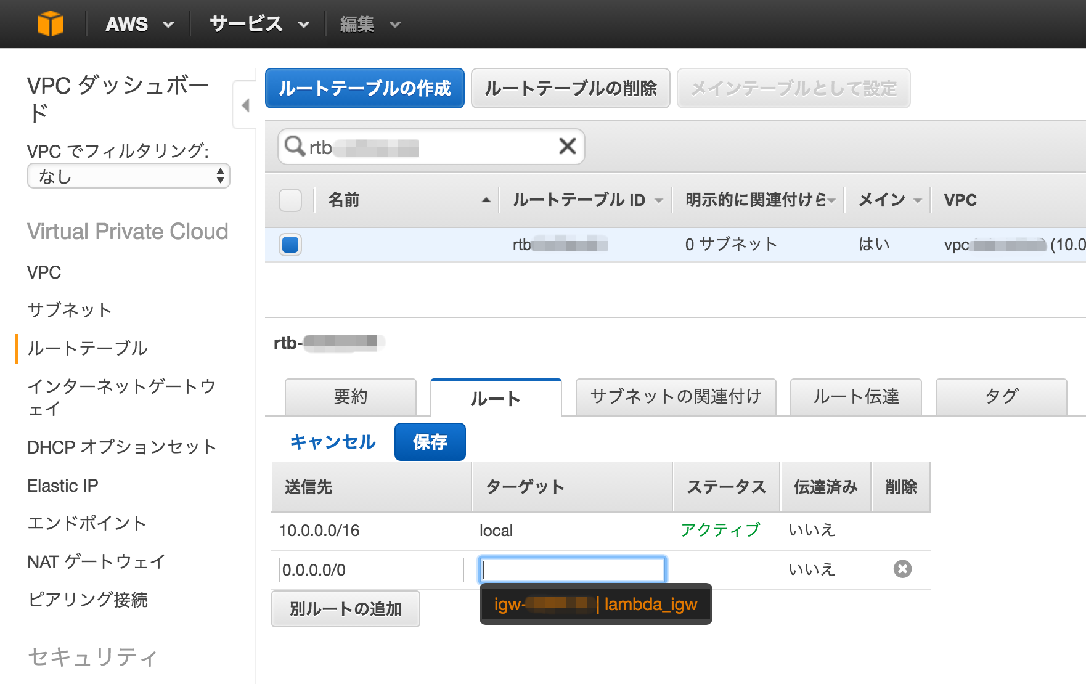Switch to the サブネットの関連付け tab
The width and height of the screenshot is (1086, 684).
(676, 397)
